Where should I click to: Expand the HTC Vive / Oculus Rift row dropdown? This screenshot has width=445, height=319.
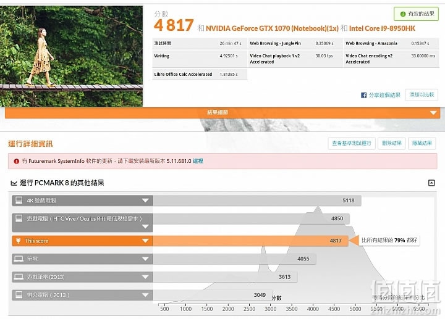tap(145, 226)
